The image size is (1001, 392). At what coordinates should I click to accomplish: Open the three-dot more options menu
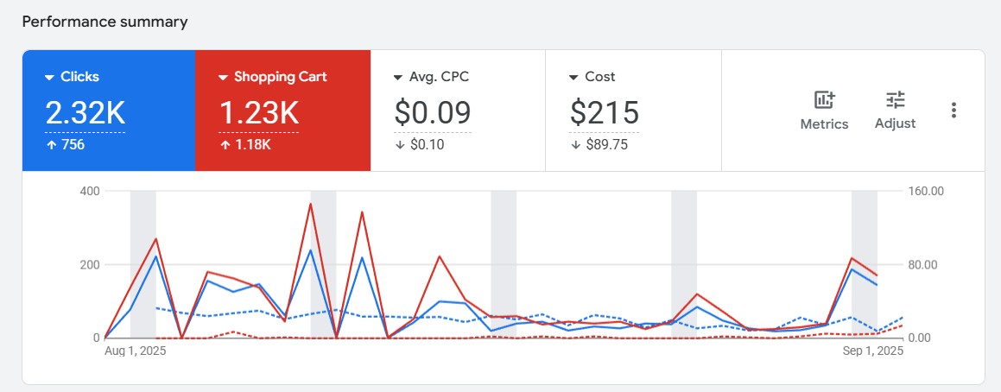click(x=953, y=111)
